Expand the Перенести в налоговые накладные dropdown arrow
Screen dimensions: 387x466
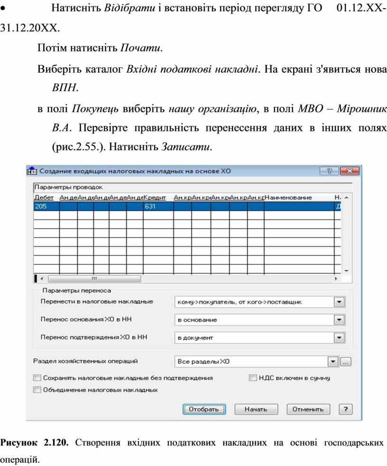click(x=339, y=302)
